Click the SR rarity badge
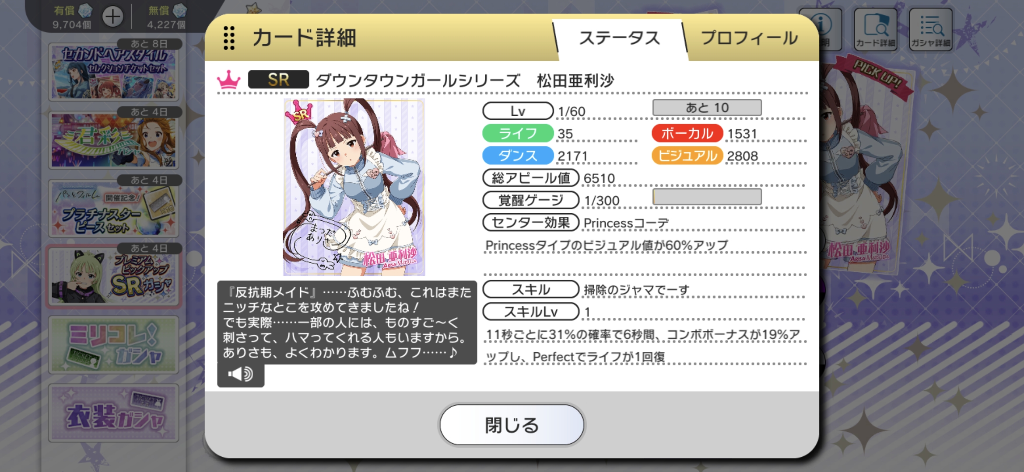 coord(278,80)
